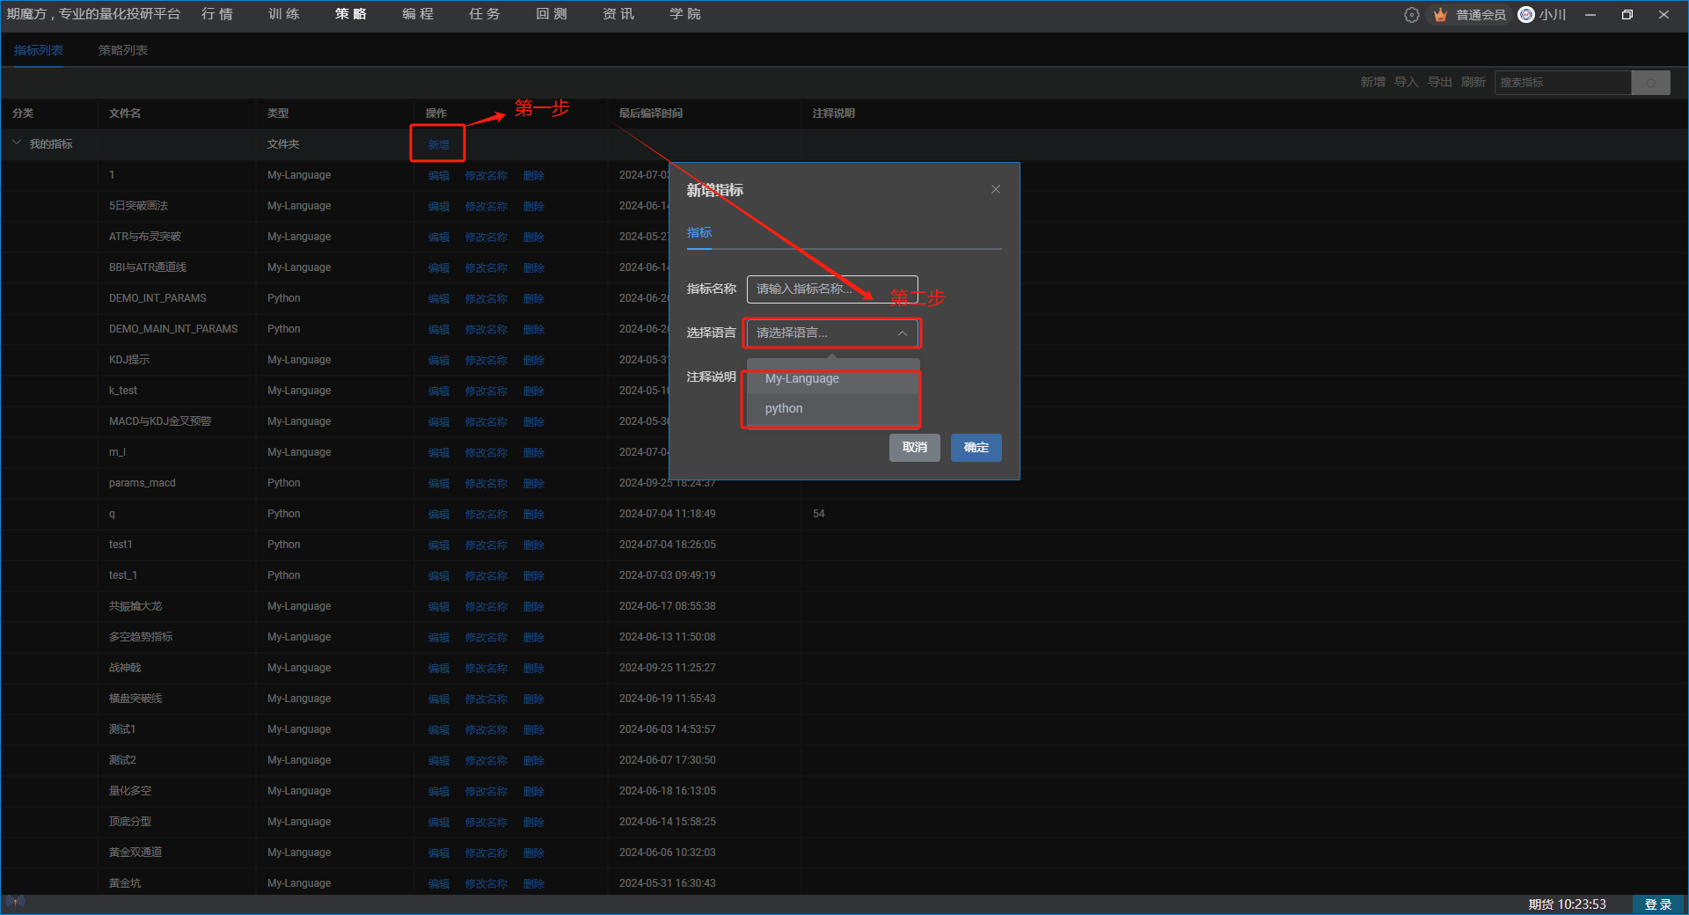Open the 任务 menu
The image size is (1689, 915).
(485, 15)
